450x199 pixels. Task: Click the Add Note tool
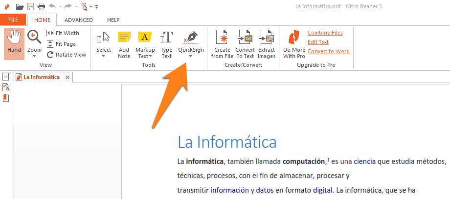coord(124,44)
